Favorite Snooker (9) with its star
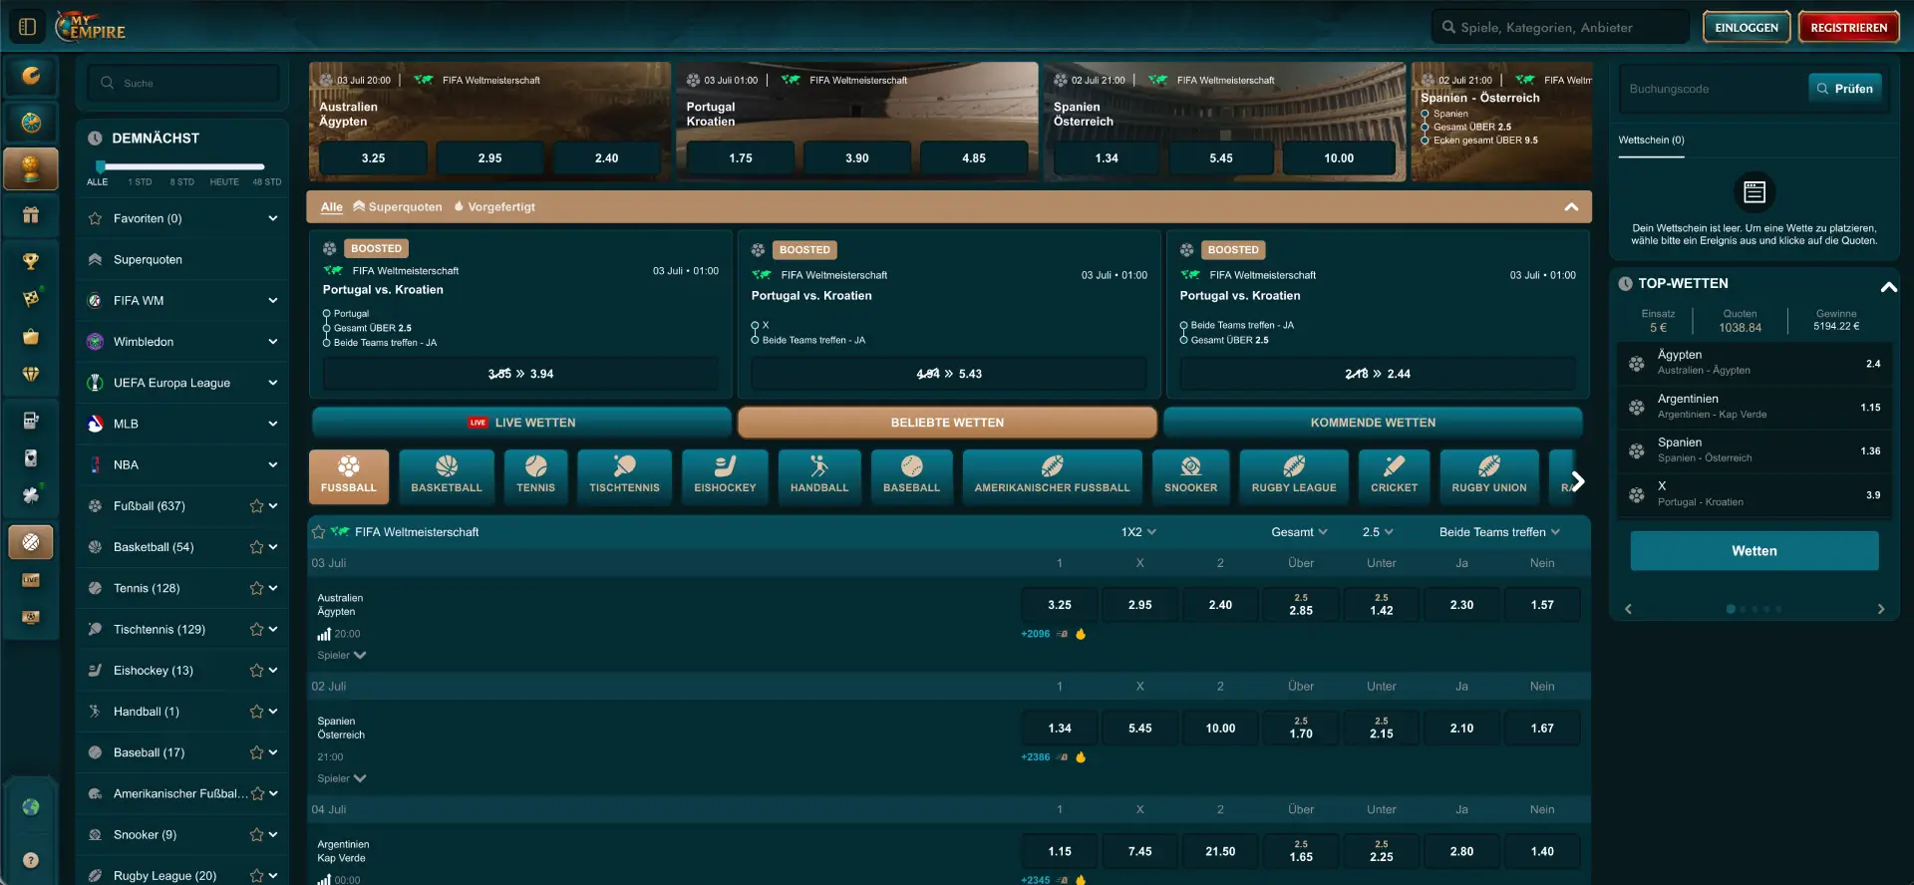 [x=256, y=835]
